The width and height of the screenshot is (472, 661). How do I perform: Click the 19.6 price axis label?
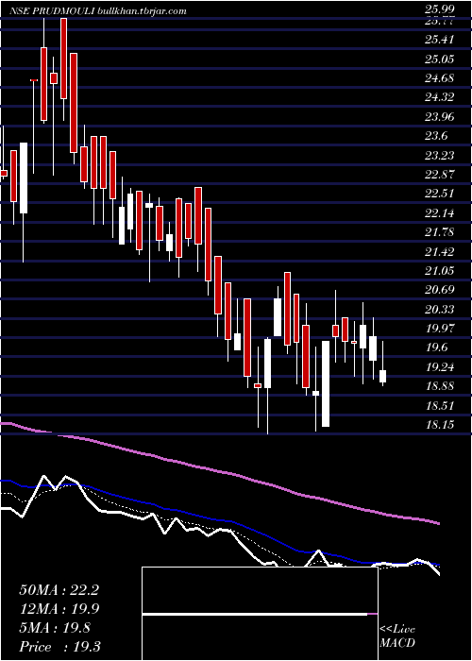(436, 348)
